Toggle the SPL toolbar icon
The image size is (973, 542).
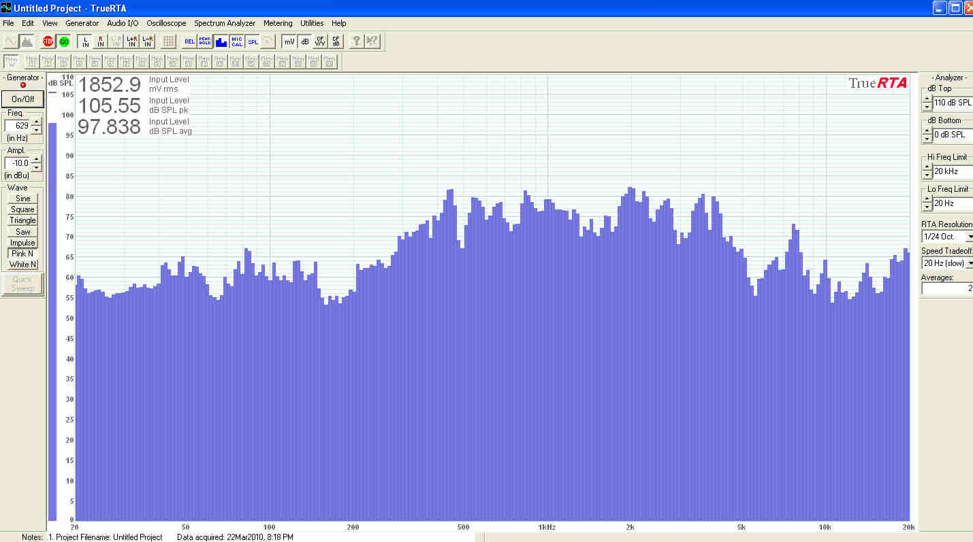click(x=253, y=41)
